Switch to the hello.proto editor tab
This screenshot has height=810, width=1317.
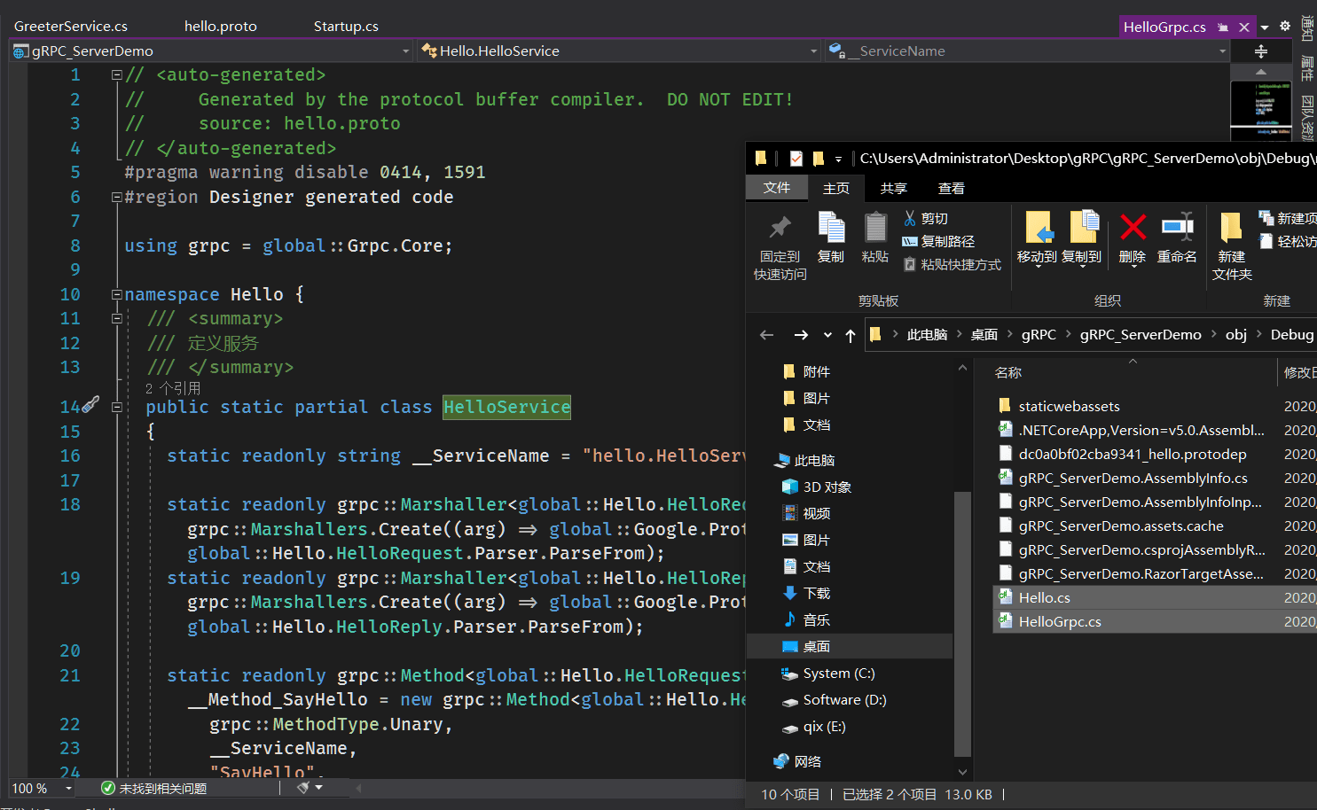pyautogui.click(x=220, y=27)
